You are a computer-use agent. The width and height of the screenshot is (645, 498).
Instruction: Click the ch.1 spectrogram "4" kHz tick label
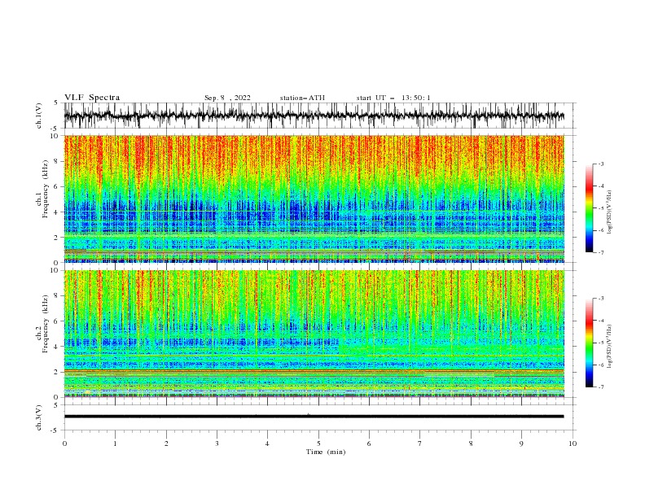[x=57, y=212]
